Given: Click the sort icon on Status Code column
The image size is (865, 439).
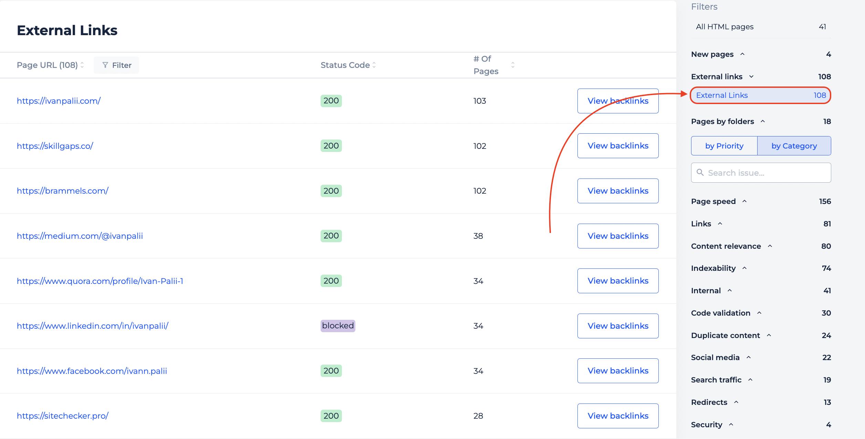Looking at the screenshot, I should tap(376, 65).
